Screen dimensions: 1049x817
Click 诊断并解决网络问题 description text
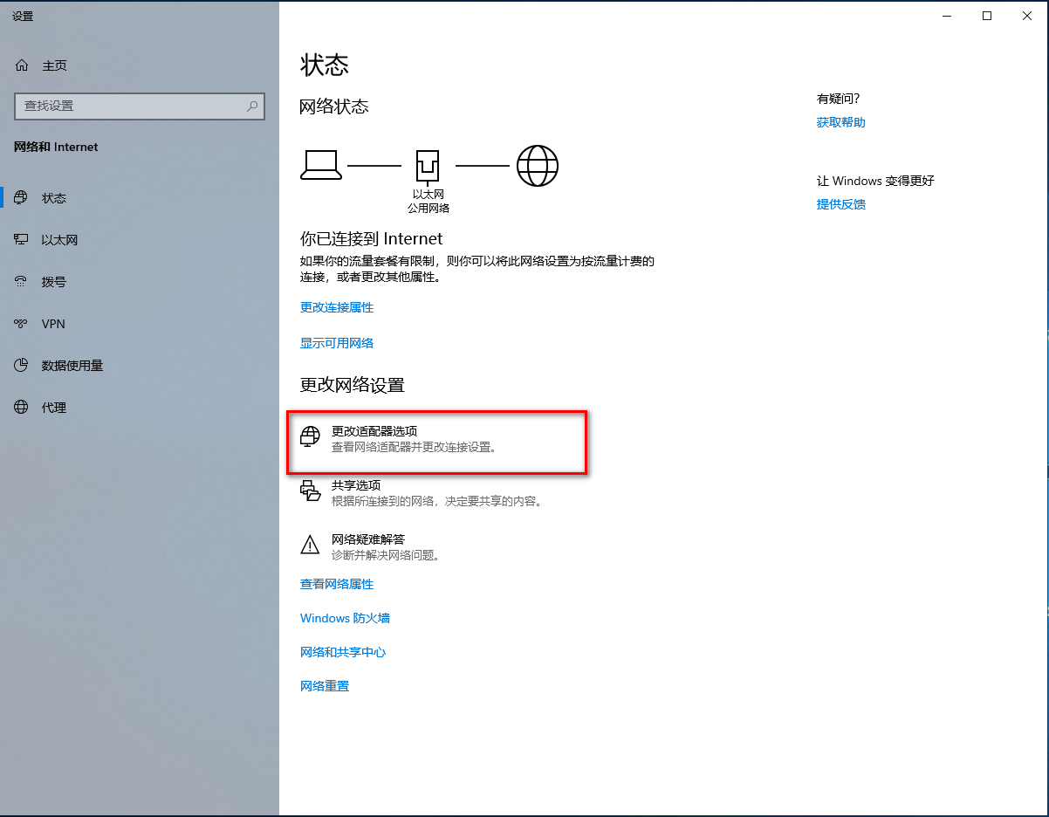(x=387, y=555)
